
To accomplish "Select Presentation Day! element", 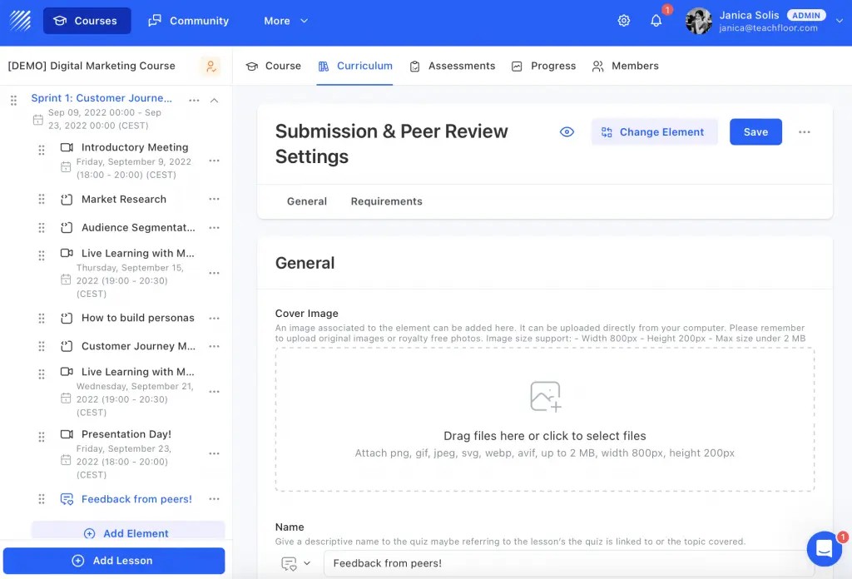I will pos(126,434).
